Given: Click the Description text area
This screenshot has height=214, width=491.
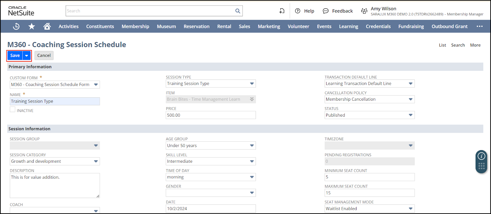Looking at the screenshot, I should [55, 185].
